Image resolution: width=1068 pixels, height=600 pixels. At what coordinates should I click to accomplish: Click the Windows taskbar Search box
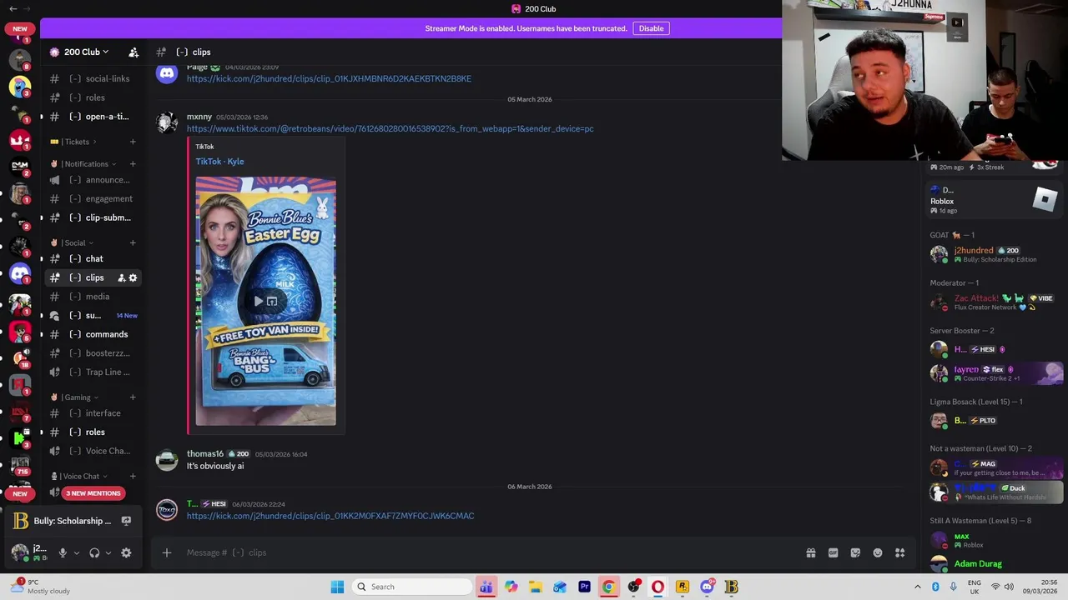411,587
